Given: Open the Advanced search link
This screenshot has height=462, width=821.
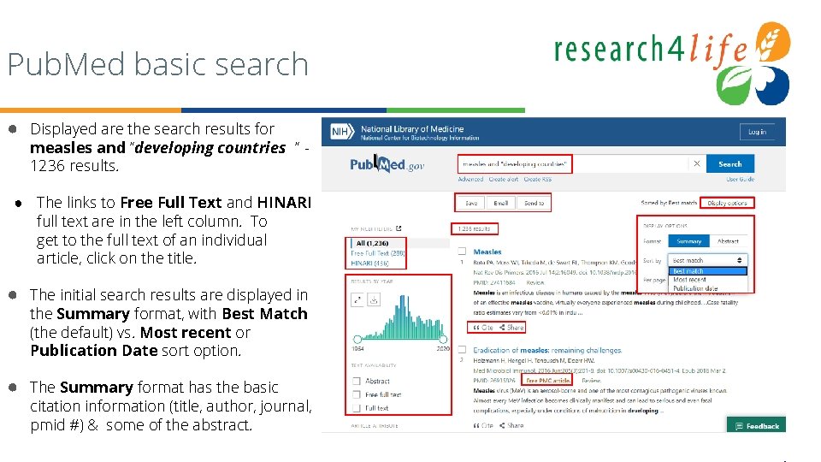Looking at the screenshot, I should click(x=470, y=179).
